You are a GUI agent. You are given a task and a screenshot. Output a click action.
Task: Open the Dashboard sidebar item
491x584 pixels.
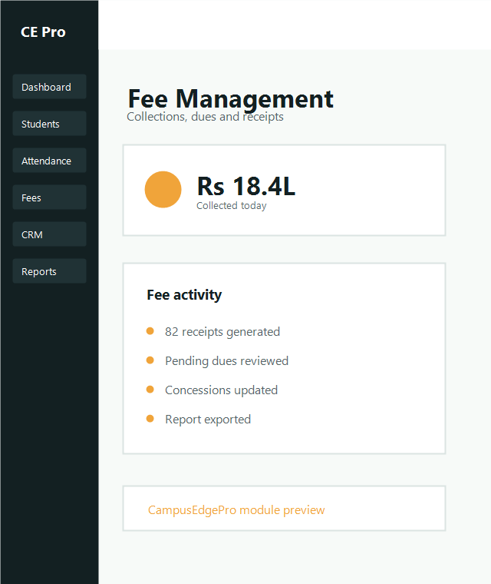point(49,87)
